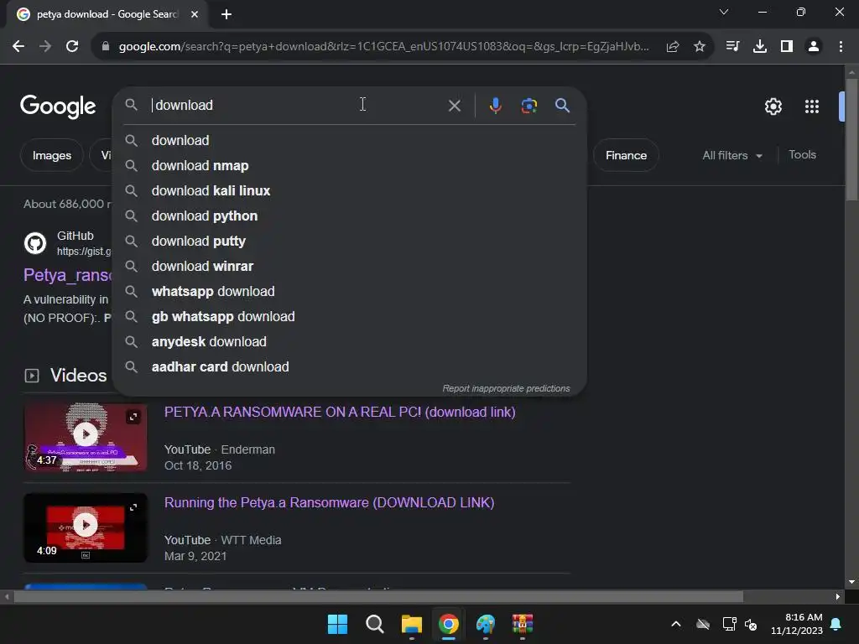
Task: Choose suggestion 'download putty'
Action: (350, 241)
